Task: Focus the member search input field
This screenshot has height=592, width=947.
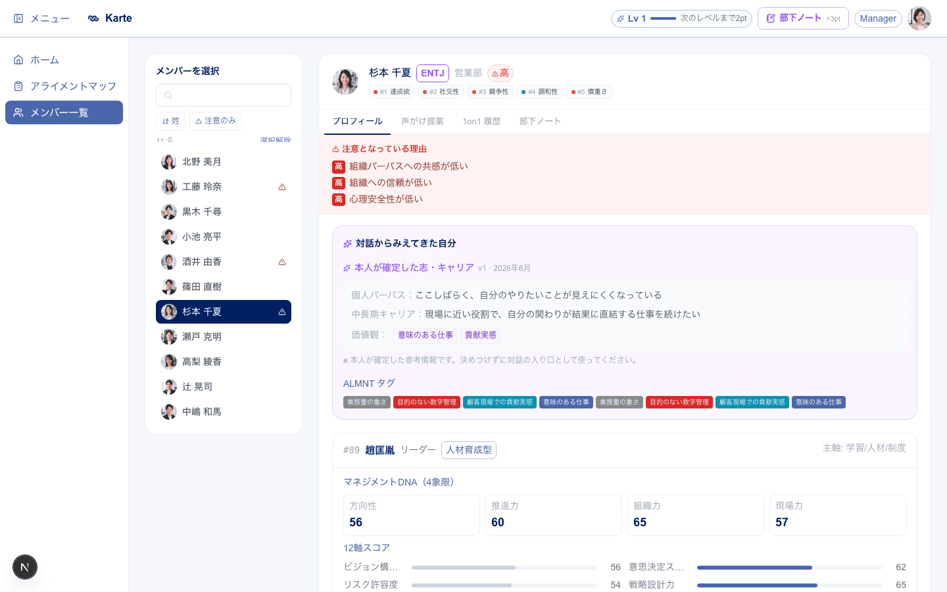Action: tap(224, 95)
